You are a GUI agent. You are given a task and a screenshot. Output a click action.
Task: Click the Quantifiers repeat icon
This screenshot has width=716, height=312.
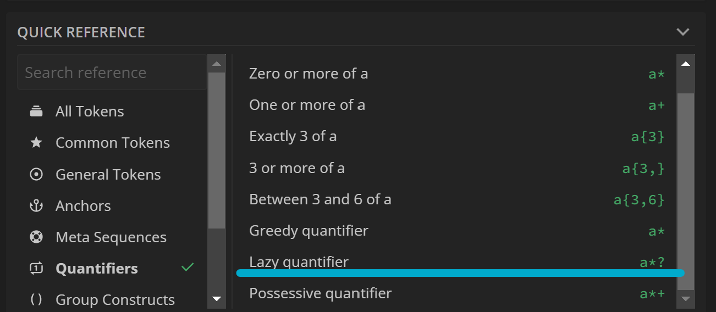(x=36, y=269)
